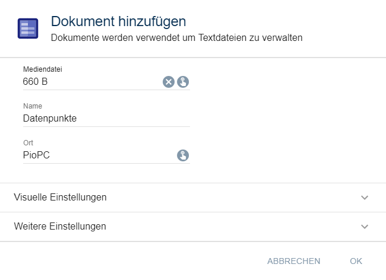Open the Weitere Einstellungen section label
Viewport: 386px width, 280px height.
[60, 227]
